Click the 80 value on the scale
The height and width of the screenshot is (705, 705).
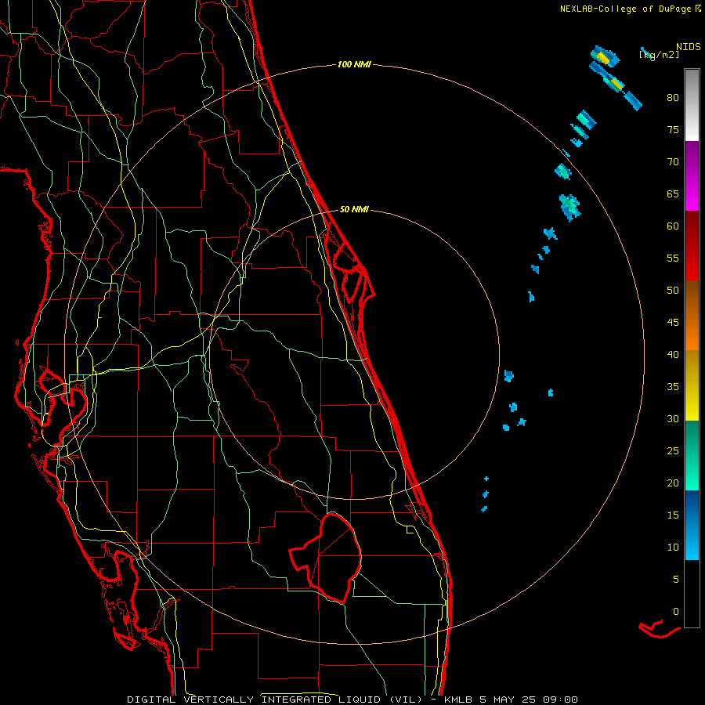pos(673,98)
